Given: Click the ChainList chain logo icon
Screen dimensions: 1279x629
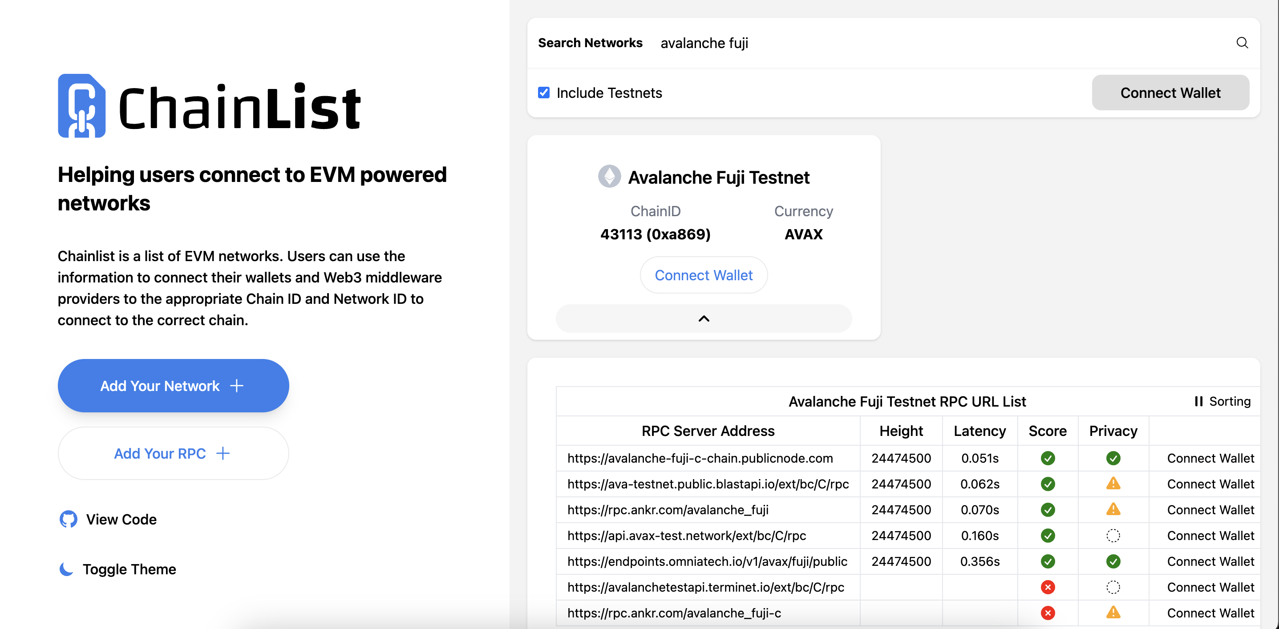Looking at the screenshot, I should [82, 106].
